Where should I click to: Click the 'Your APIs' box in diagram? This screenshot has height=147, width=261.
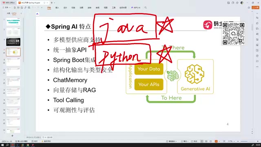point(149,85)
